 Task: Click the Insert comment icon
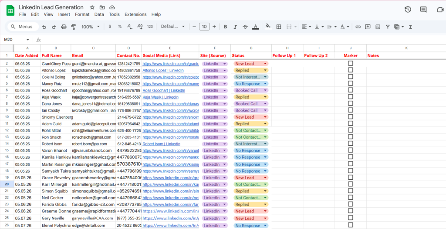point(368,27)
